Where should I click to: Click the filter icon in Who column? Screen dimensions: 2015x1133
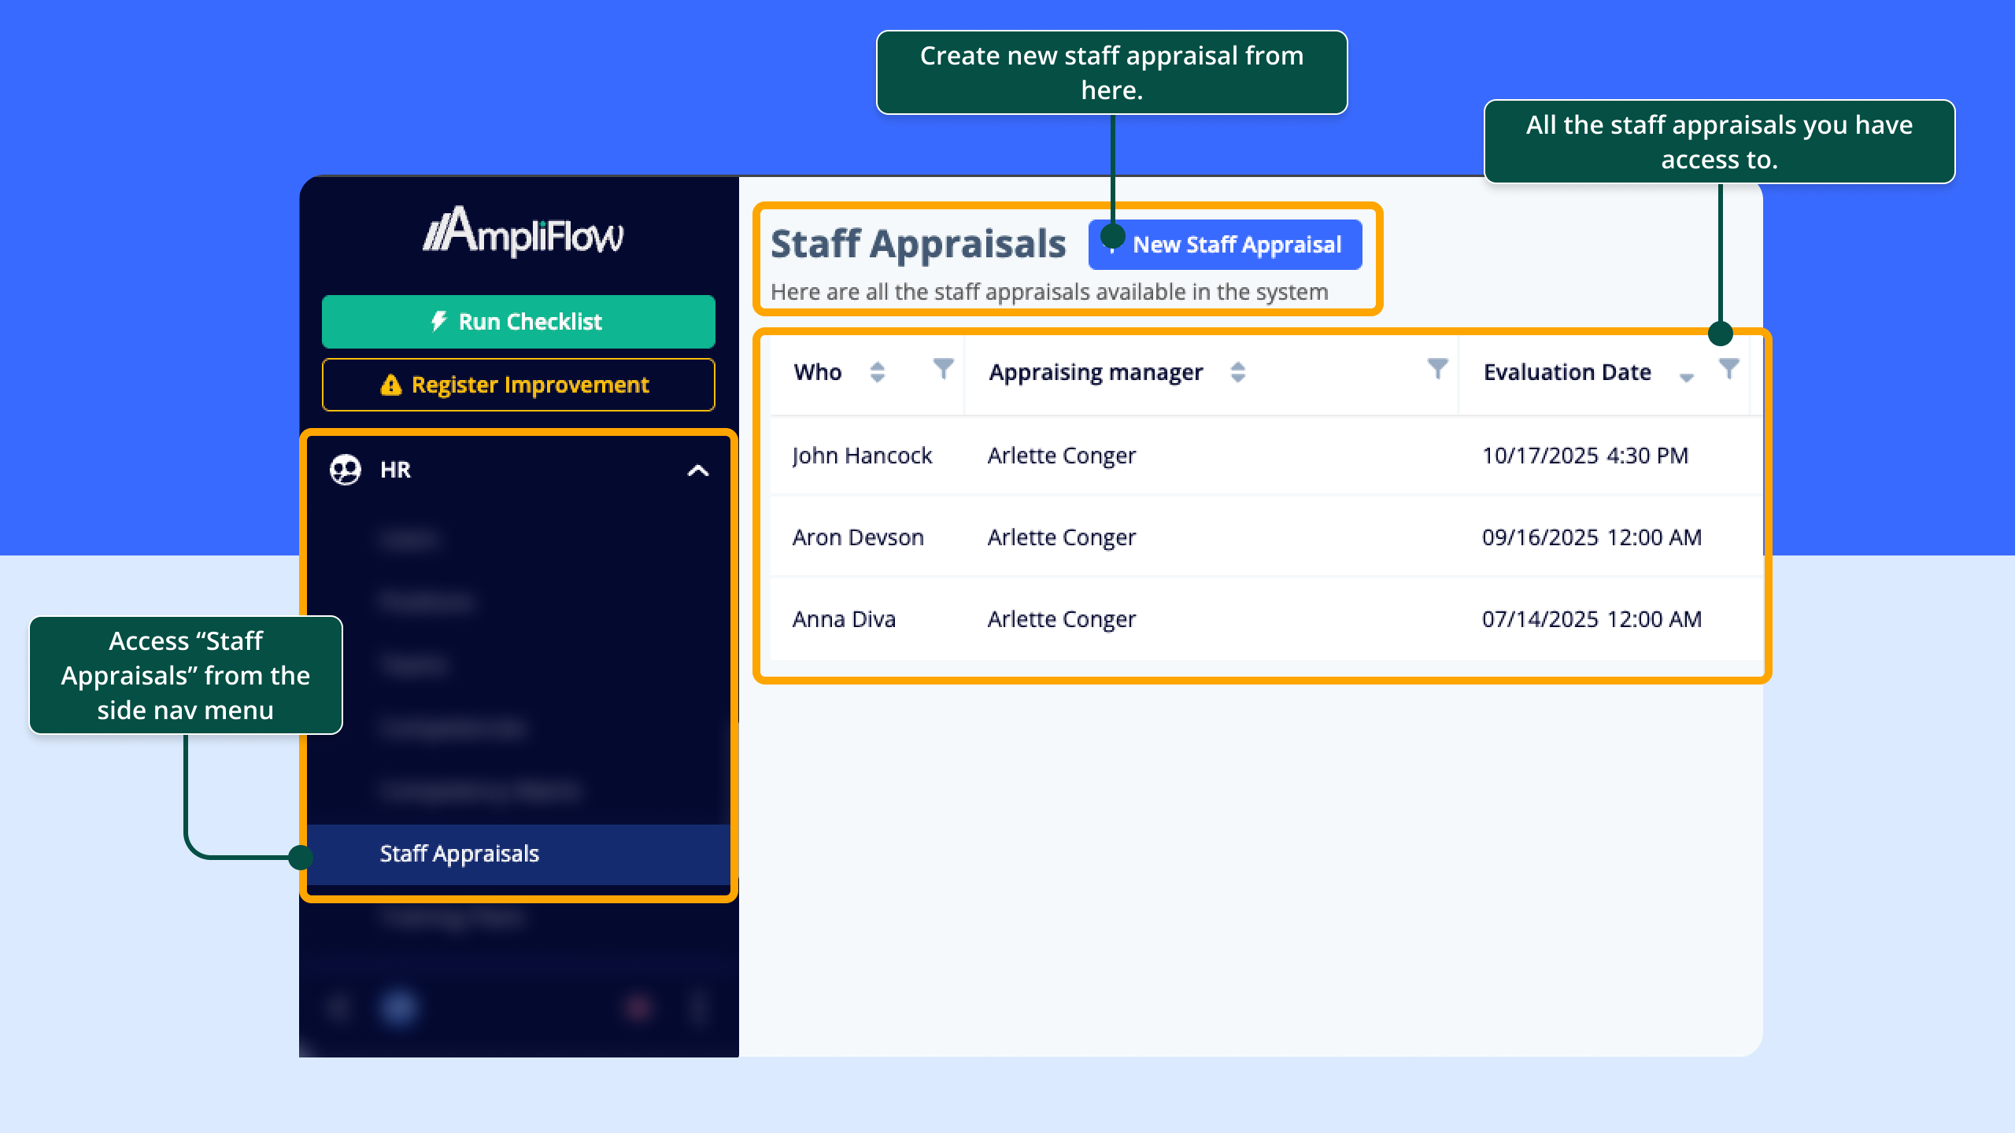[x=943, y=368]
